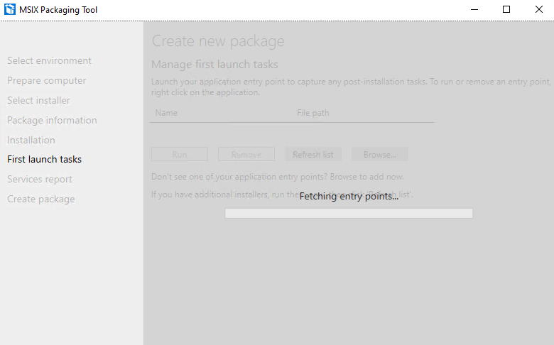Image resolution: width=554 pixels, height=345 pixels.
Task: Click the Browse... button
Action: pos(380,154)
